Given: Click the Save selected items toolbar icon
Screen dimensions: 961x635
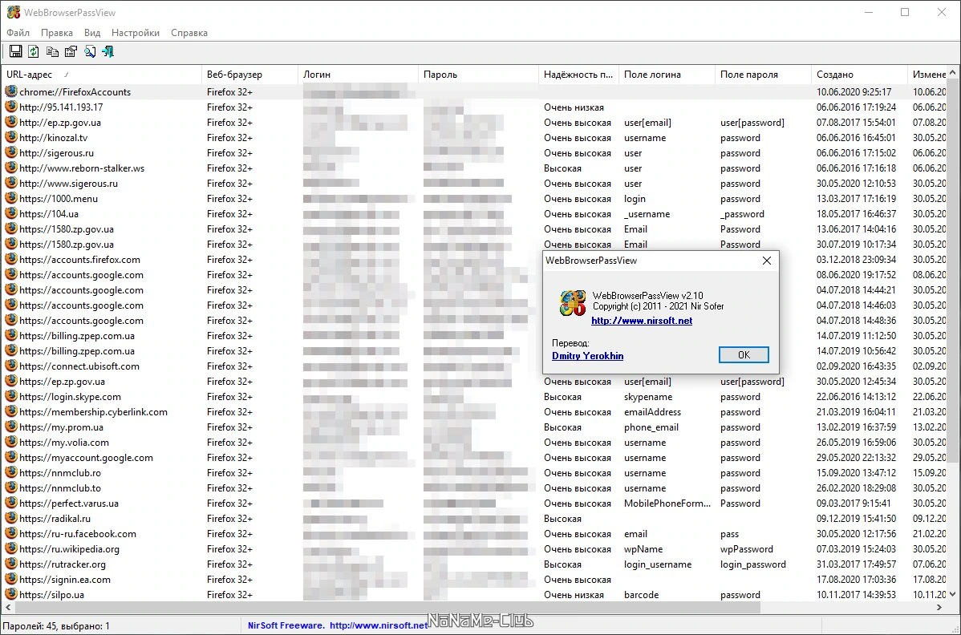Looking at the screenshot, I should [x=15, y=51].
